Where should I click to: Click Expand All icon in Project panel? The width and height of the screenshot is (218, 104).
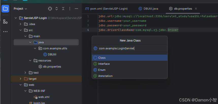coord(57,9)
